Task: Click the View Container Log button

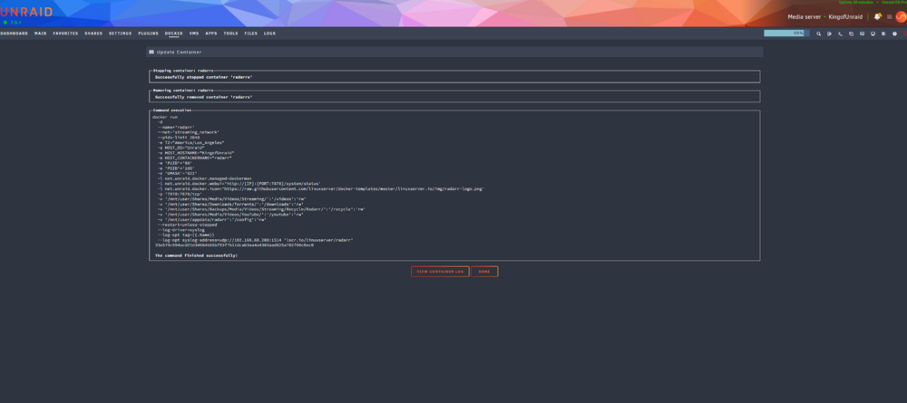Action: click(440, 272)
